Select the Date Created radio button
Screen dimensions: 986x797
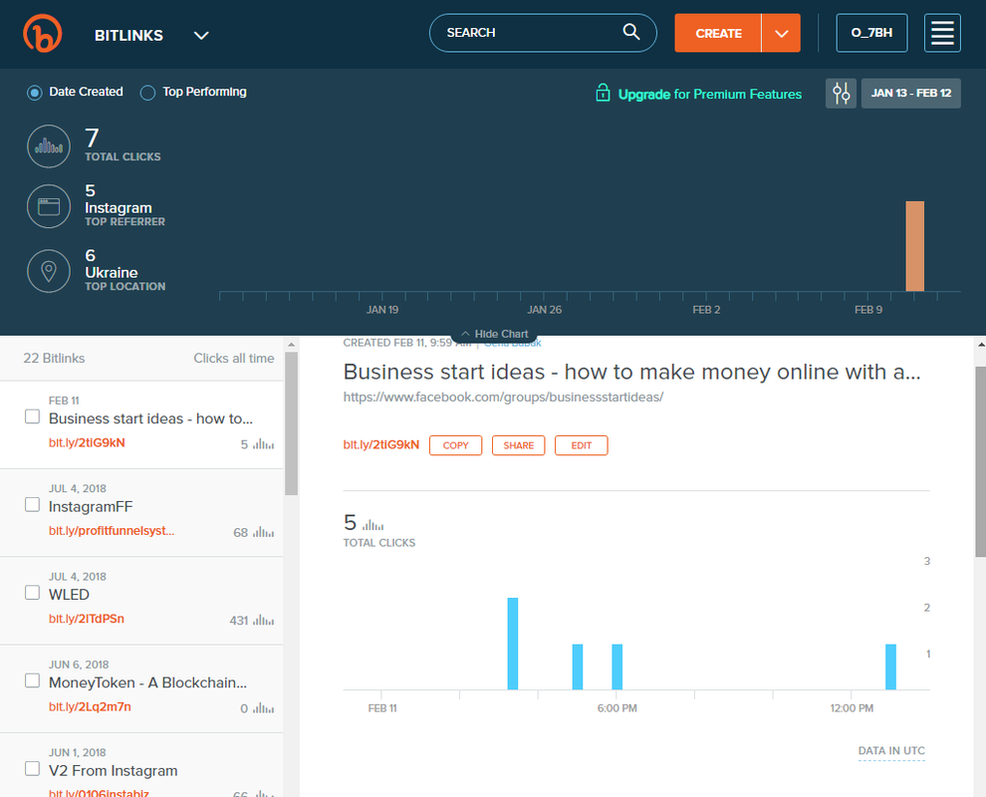point(35,93)
